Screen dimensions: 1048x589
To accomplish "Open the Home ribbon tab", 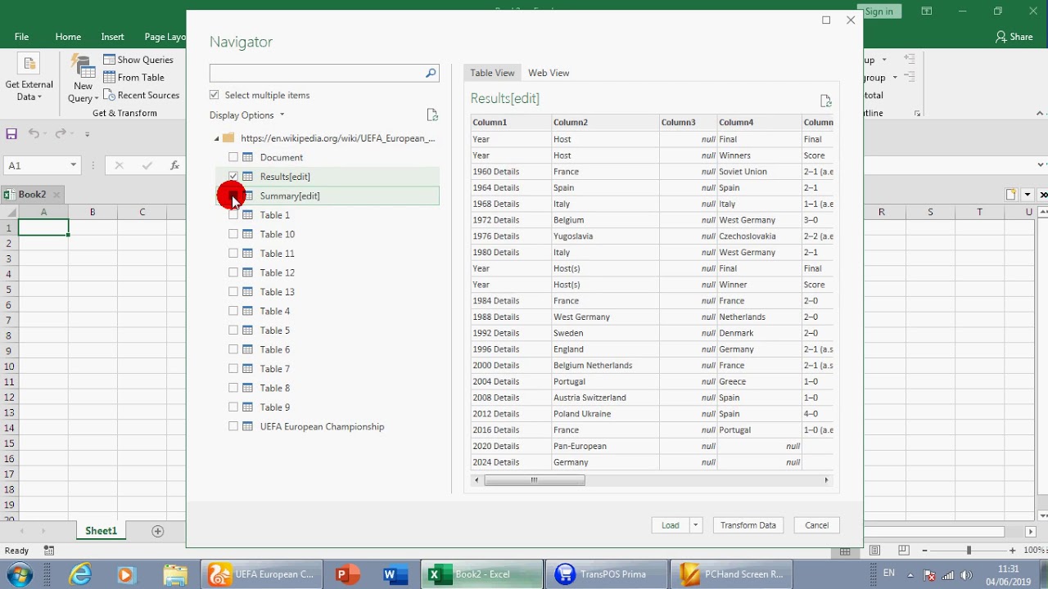I will point(68,37).
